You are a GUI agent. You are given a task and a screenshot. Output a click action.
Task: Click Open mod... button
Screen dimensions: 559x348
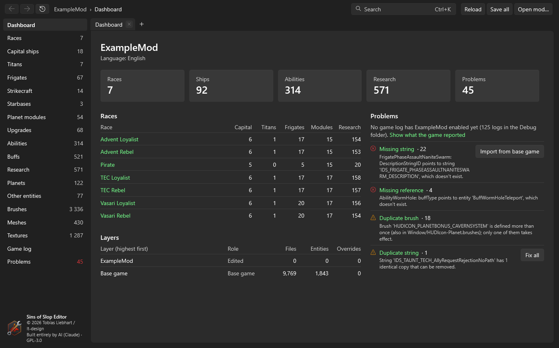point(533,9)
